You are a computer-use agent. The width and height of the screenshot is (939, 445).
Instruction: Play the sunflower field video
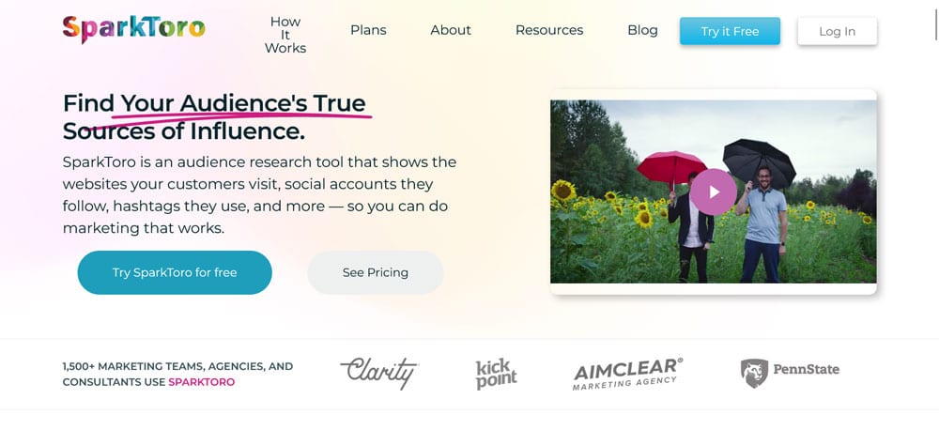pos(713,192)
